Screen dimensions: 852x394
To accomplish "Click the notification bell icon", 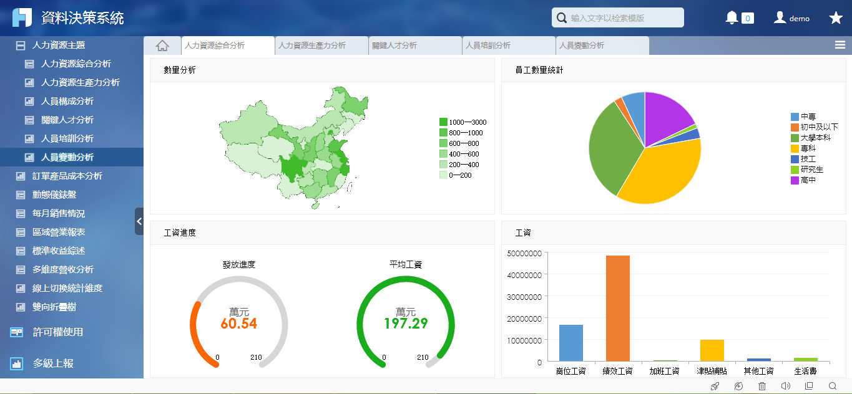I will (x=732, y=18).
